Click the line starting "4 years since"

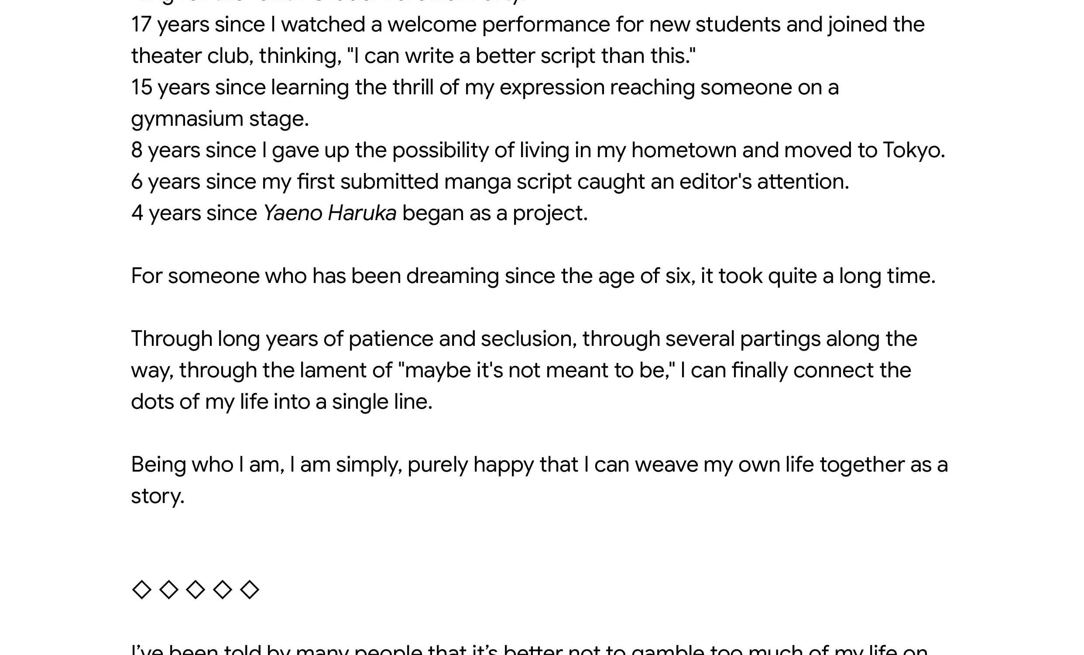360,213
